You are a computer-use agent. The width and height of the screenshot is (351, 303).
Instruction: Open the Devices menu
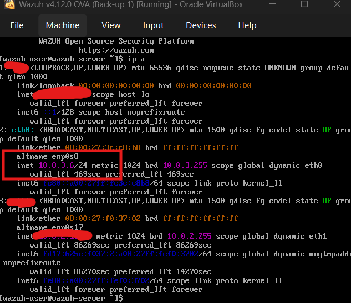click(x=201, y=25)
